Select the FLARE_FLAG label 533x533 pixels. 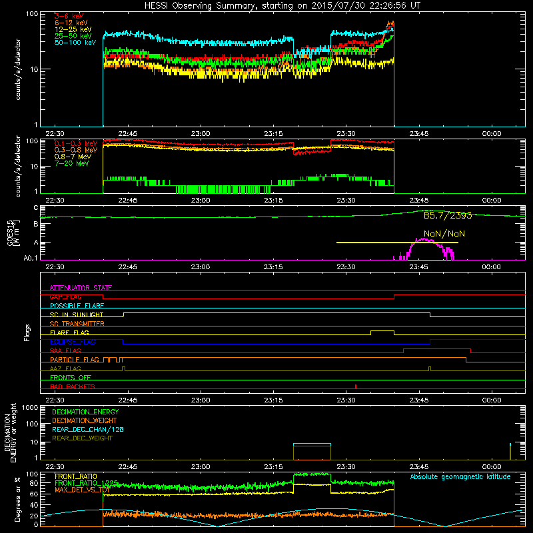(69, 332)
